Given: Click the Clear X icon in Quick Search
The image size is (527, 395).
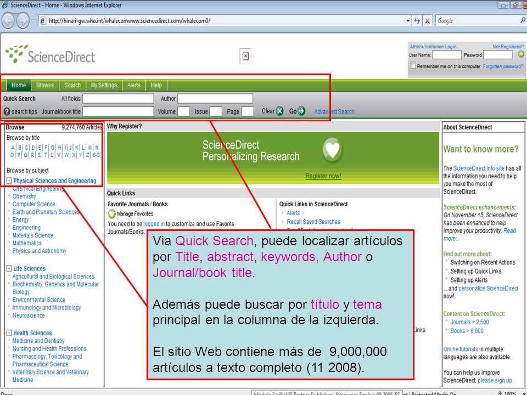Looking at the screenshot, I should (x=279, y=111).
